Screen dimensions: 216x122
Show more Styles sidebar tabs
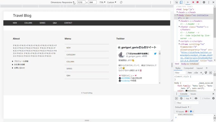207,68
